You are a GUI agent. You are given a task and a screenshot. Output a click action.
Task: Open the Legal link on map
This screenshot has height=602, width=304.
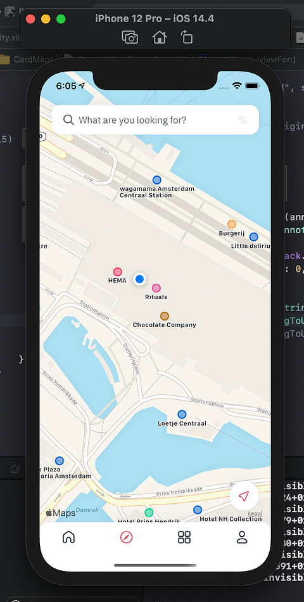coord(255,514)
